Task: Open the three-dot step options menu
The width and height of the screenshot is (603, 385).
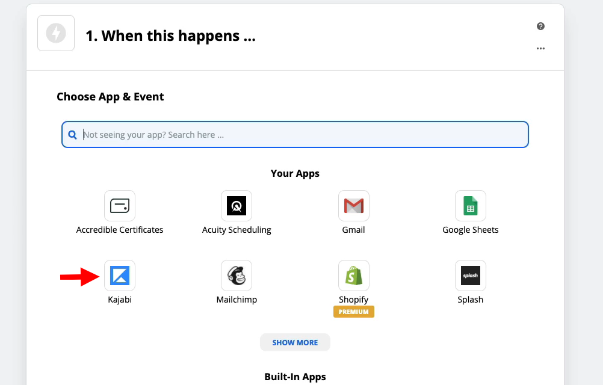Action: (540, 48)
